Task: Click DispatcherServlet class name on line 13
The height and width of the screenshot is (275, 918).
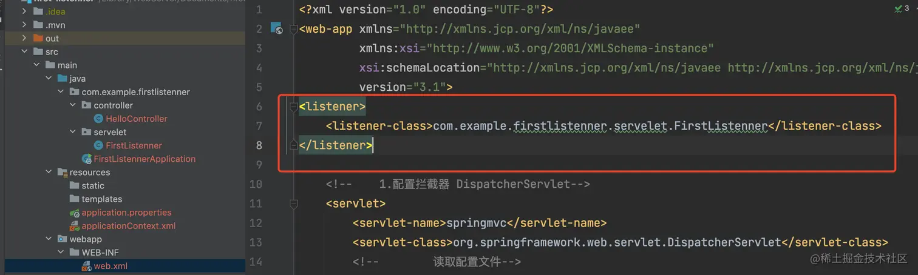Action: pos(724,242)
